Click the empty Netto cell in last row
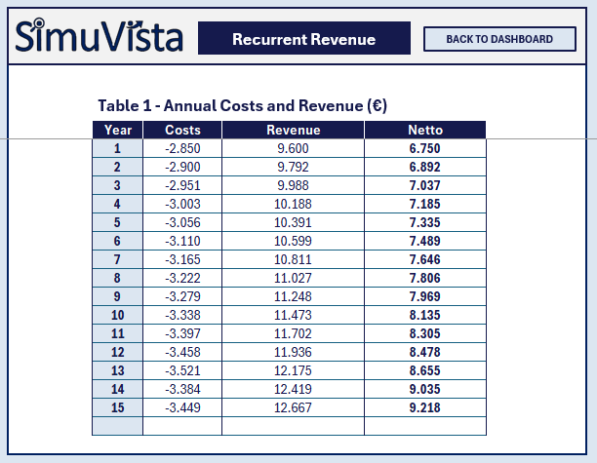The image size is (597, 463). (x=424, y=426)
